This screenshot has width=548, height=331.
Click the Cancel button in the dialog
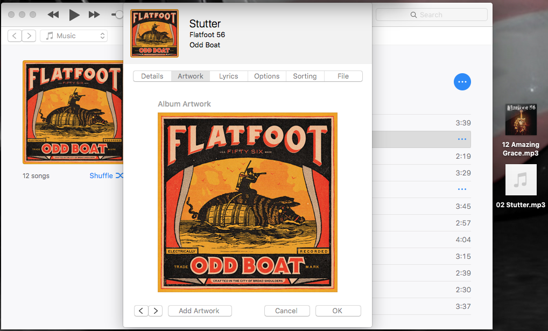pos(286,311)
